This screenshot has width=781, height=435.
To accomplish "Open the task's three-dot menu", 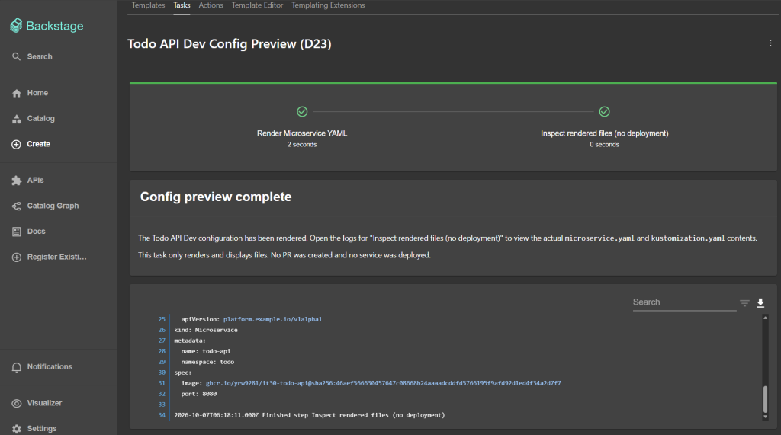I will pos(770,43).
